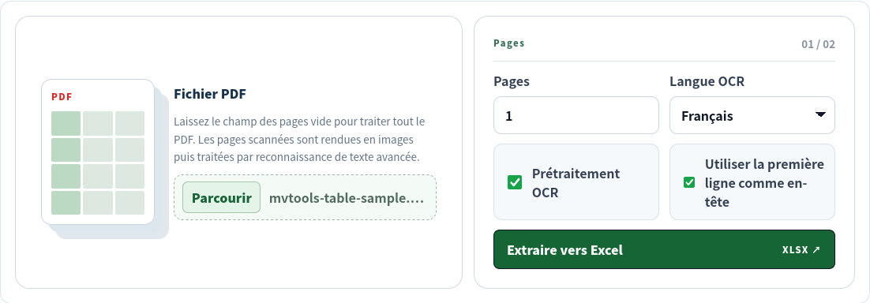Click the Extraire vers Excel button

tap(664, 249)
